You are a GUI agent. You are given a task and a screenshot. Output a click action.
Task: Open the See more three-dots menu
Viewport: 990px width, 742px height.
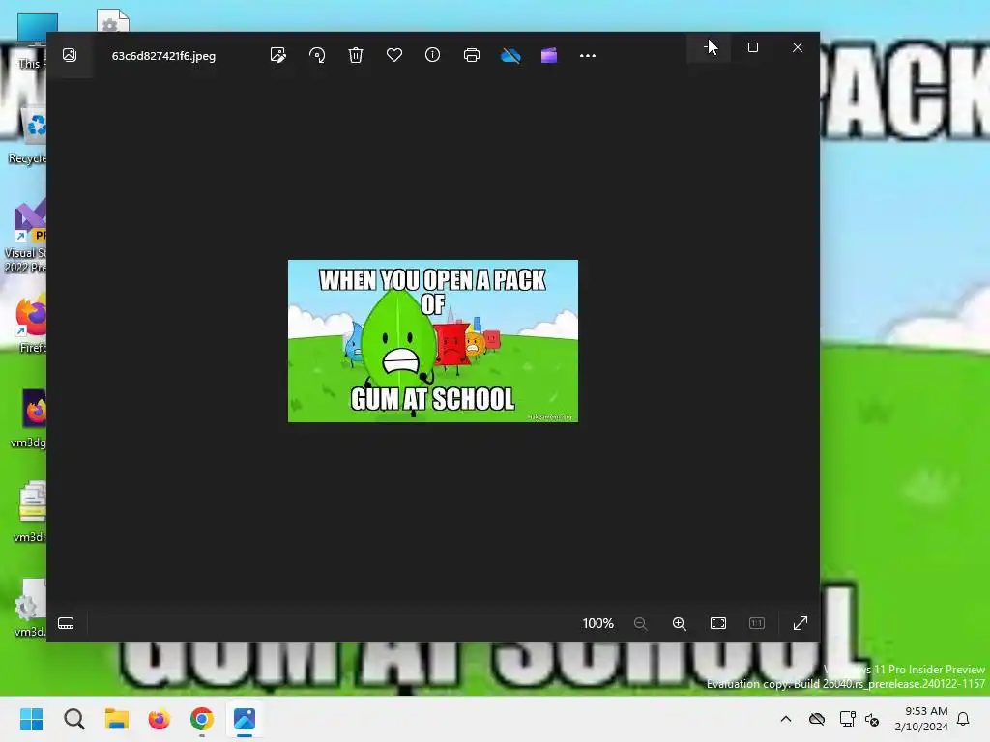click(x=588, y=55)
